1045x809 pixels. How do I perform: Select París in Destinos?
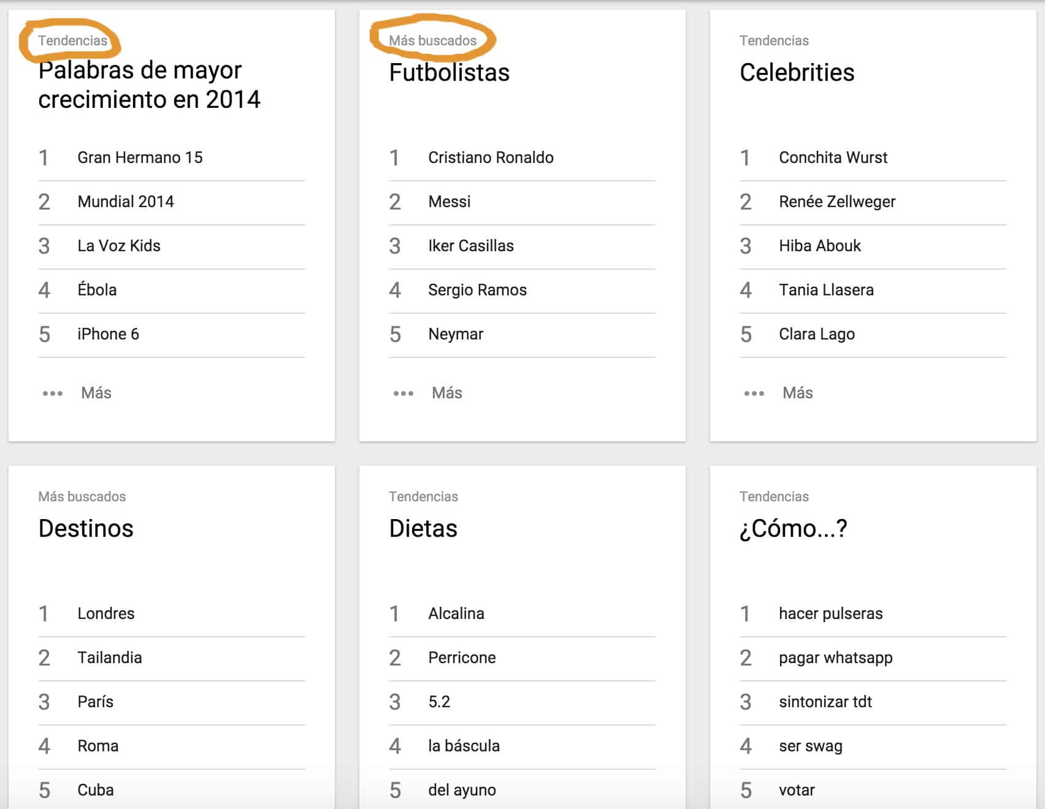pos(95,702)
